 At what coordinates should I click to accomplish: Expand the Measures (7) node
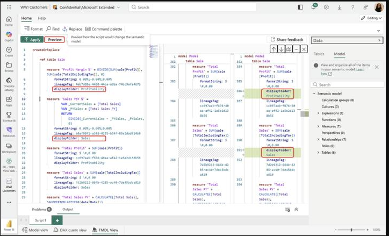318,126
